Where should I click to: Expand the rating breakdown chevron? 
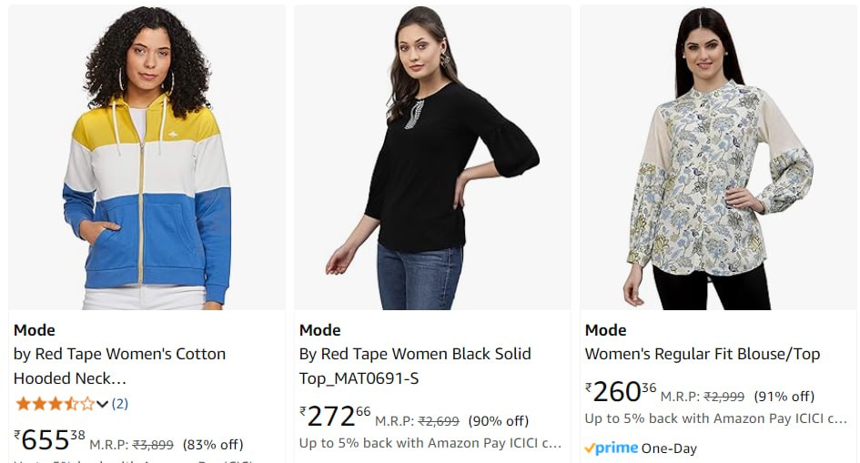pyautogui.click(x=102, y=404)
